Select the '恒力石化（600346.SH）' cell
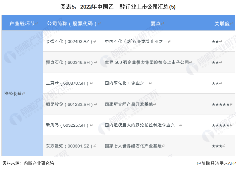Image resolution: width=236 pixels, height=170 pixels. coord(72,62)
